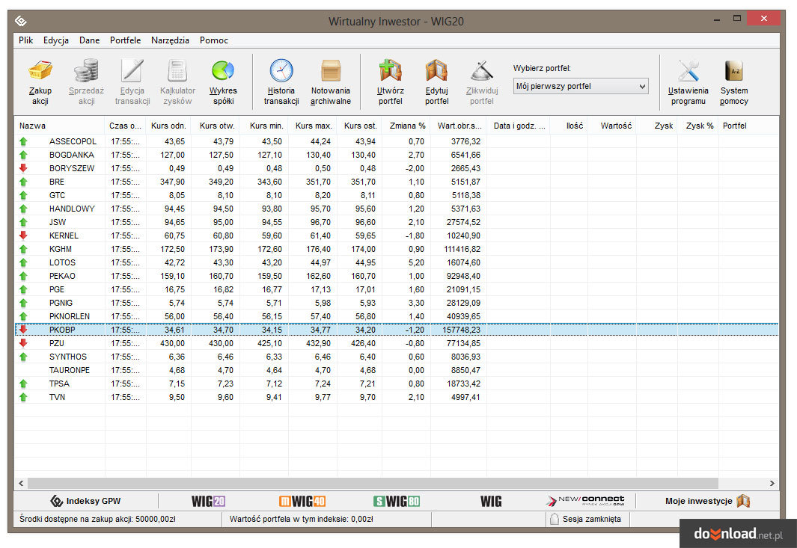The width and height of the screenshot is (797, 548).
Task: Open the Plik menu
Action: click(26, 40)
